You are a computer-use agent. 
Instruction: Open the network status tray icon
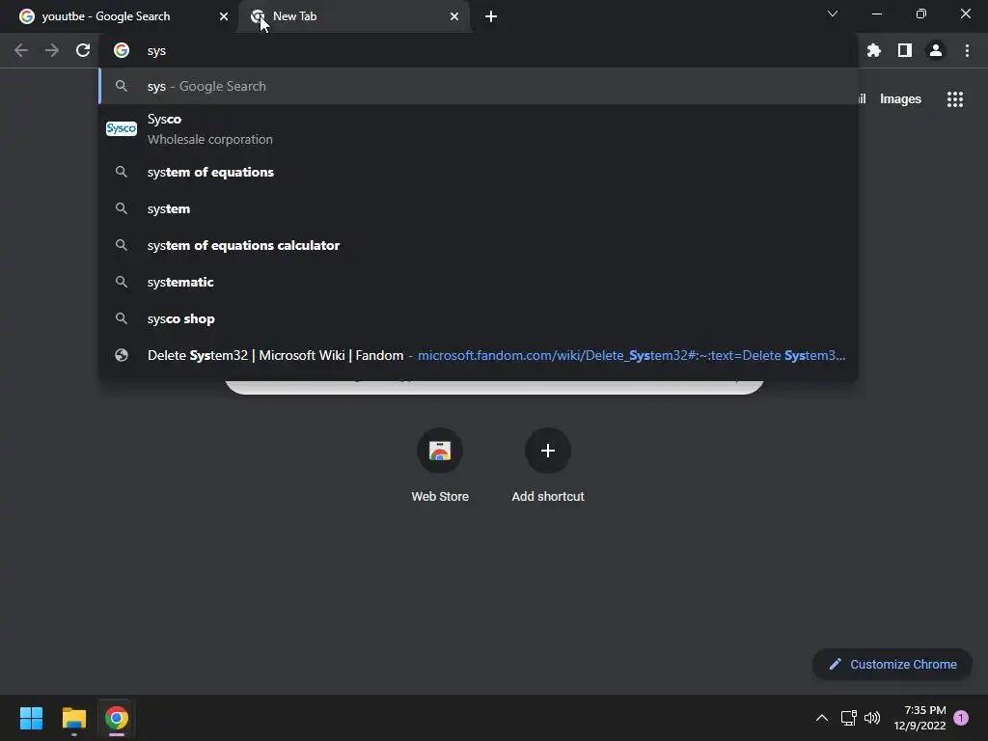pyautogui.click(x=848, y=718)
